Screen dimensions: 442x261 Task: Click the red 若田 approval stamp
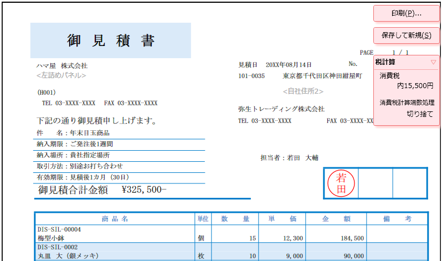point(341,183)
